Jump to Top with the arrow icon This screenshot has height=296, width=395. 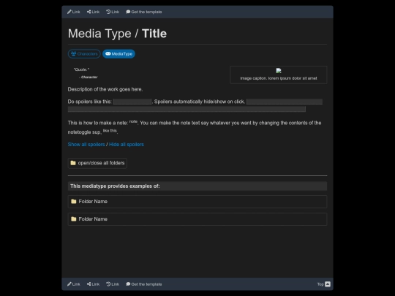tap(324, 284)
